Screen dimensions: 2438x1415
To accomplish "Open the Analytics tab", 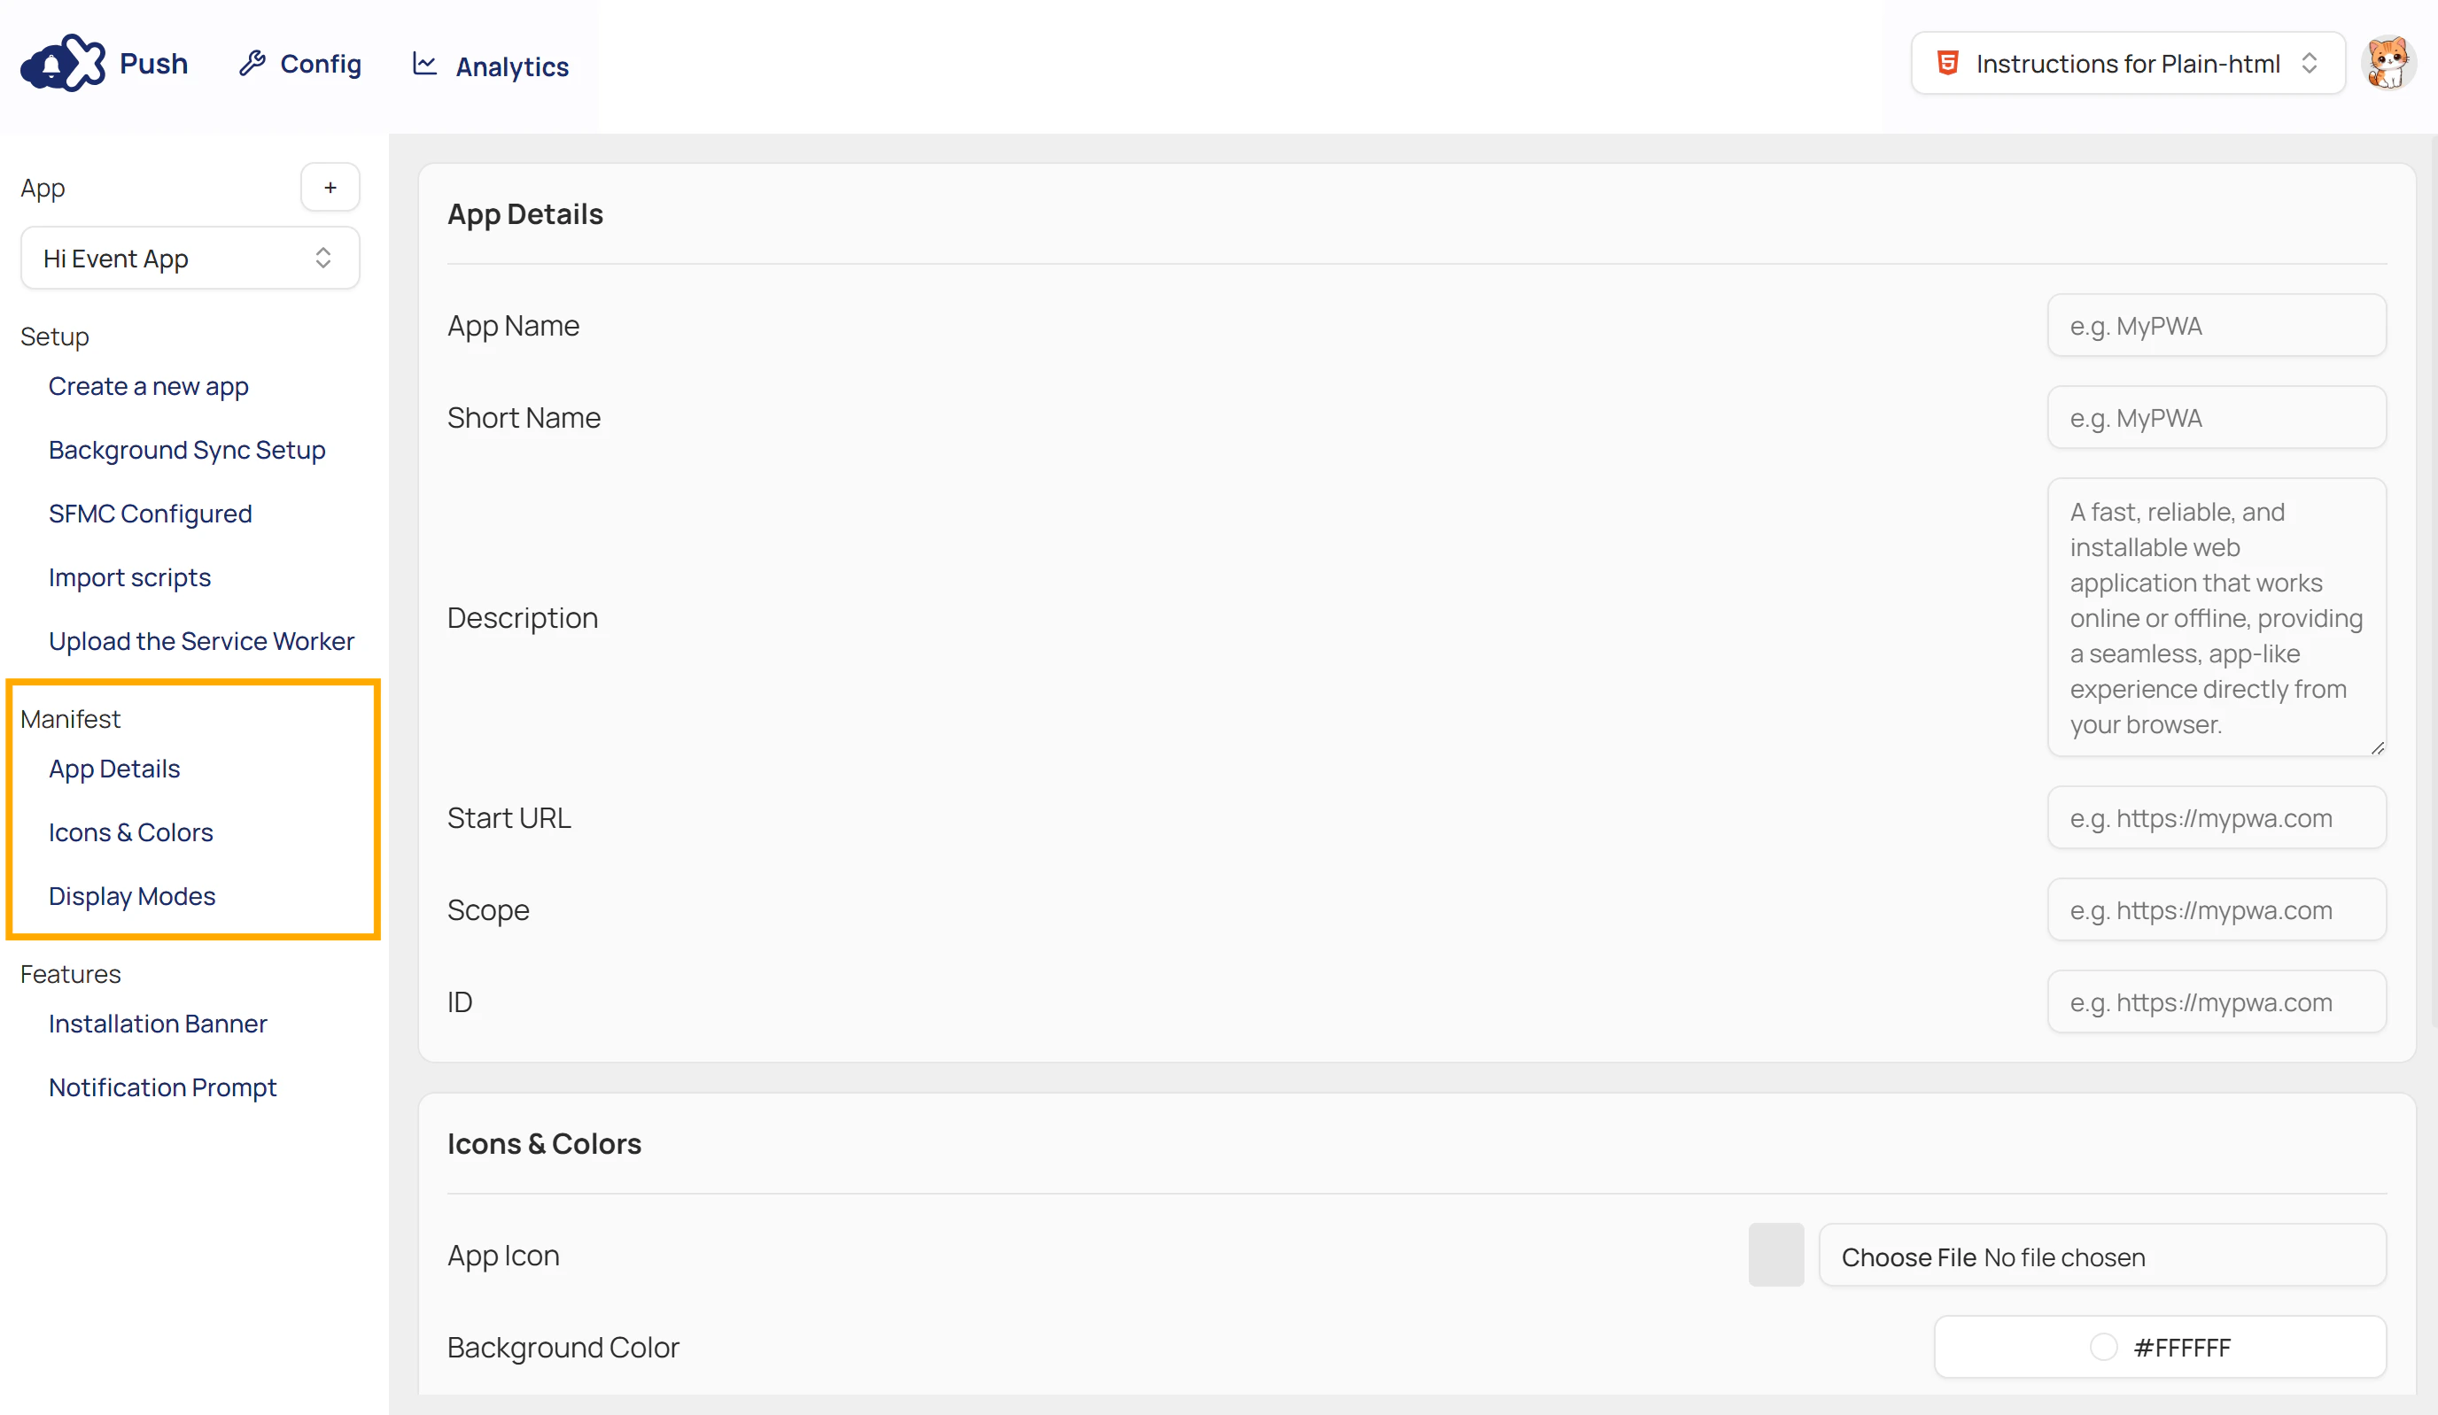I will click(x=491, y=66).
